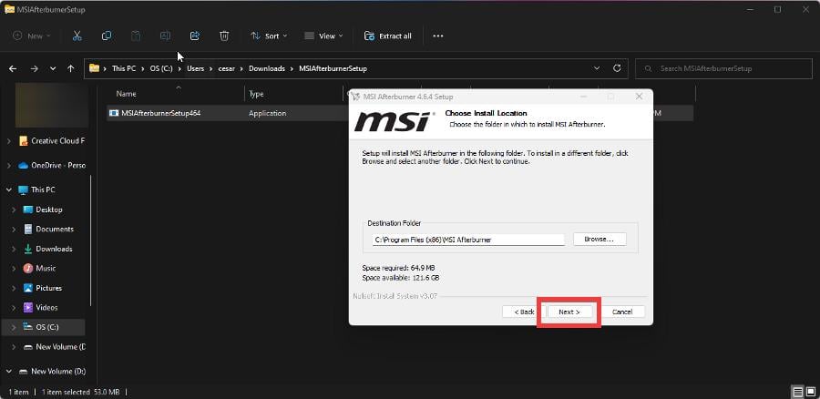This screenshot has height=399, width=820.
Task: Click MSIAfterburnerSetup breadcrumb segment
Action: [x=333, y=68]
